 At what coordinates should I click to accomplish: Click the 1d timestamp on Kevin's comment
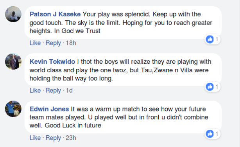click(x=69, y=90)
